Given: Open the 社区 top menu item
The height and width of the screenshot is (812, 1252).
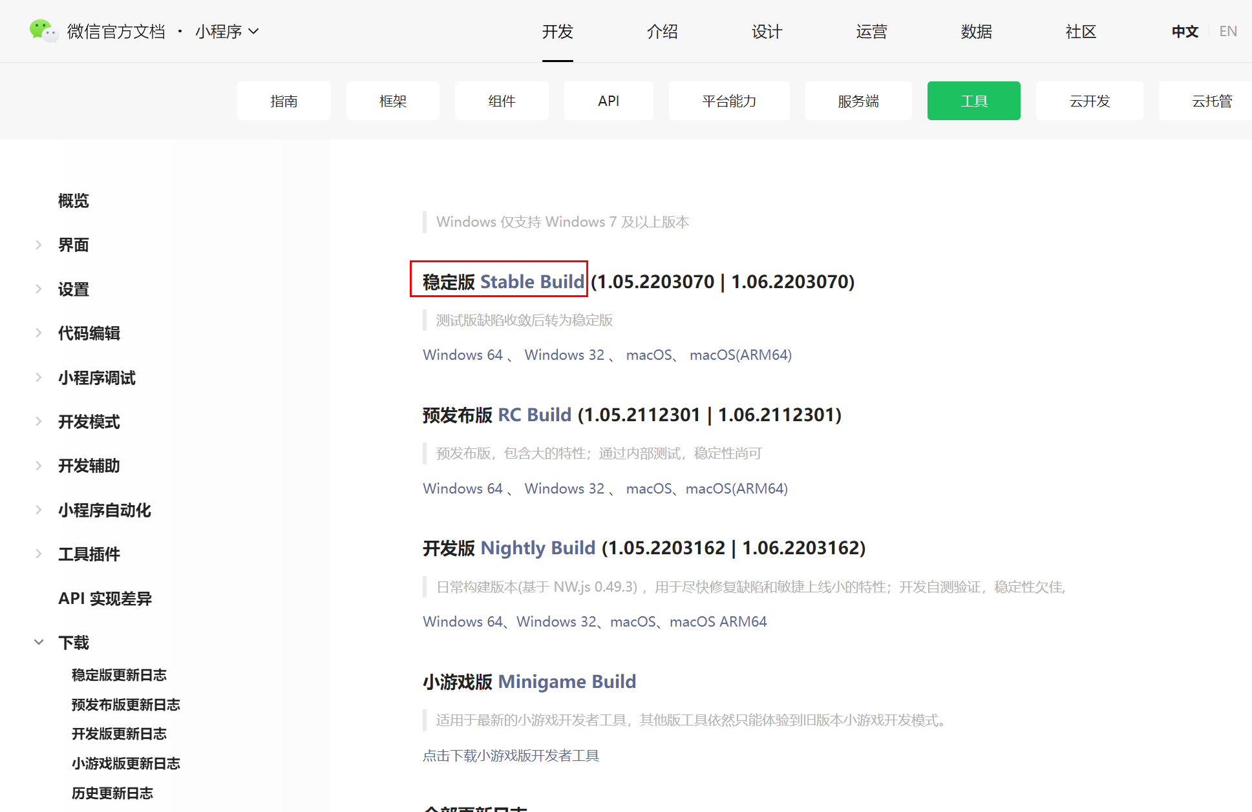Looking at the screenshot, I should pyautogui.click(x=1081, y=31).
